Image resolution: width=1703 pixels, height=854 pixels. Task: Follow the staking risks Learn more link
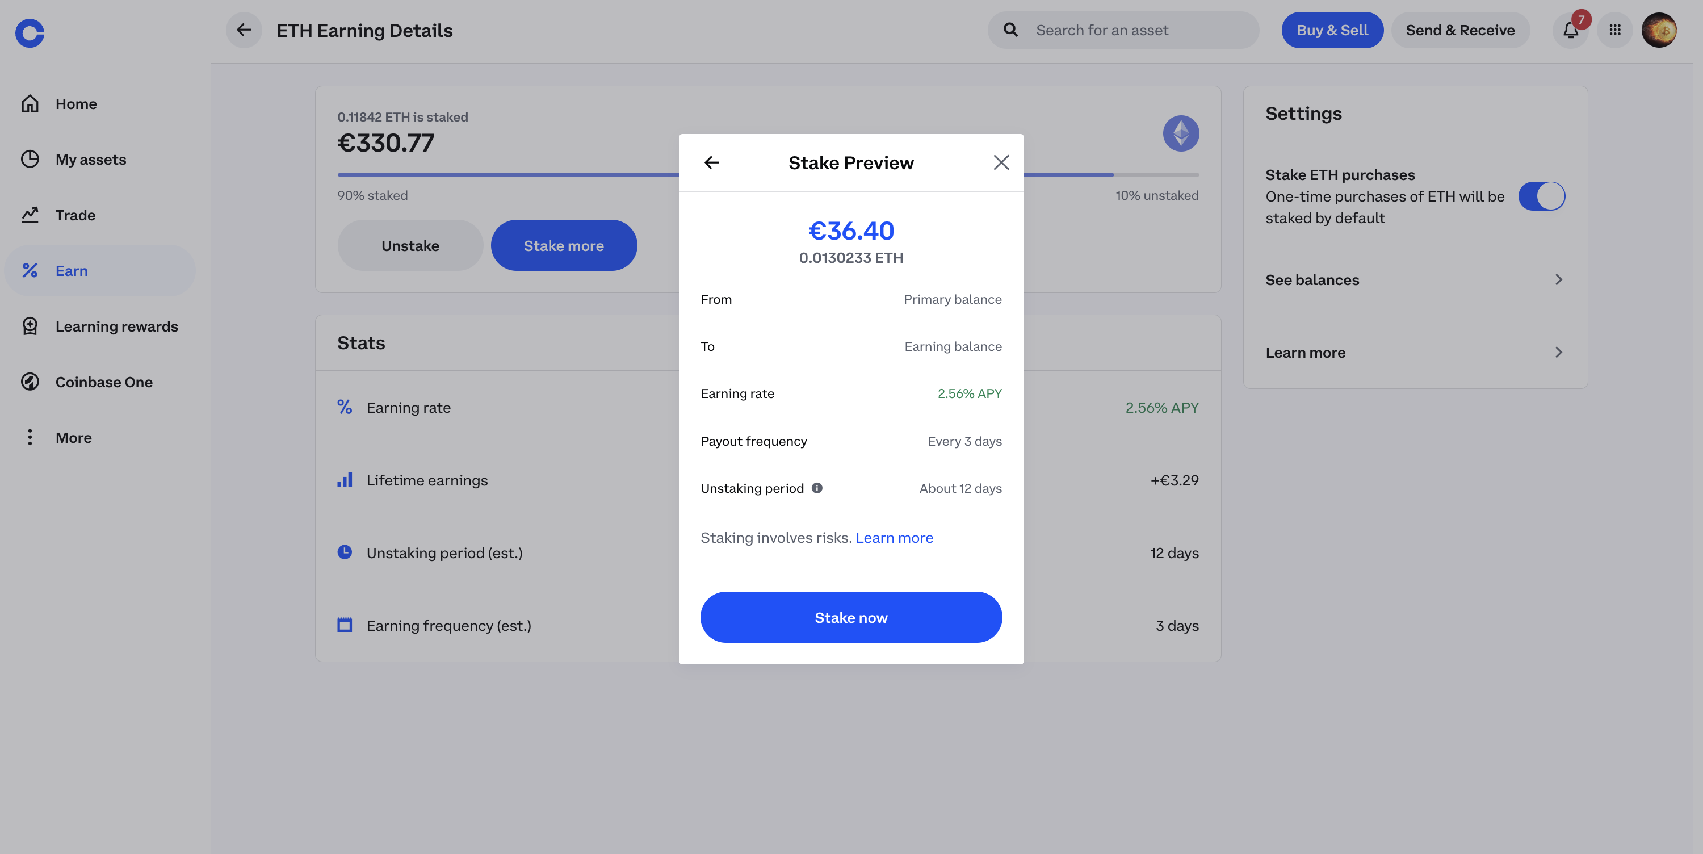point(894,538)
